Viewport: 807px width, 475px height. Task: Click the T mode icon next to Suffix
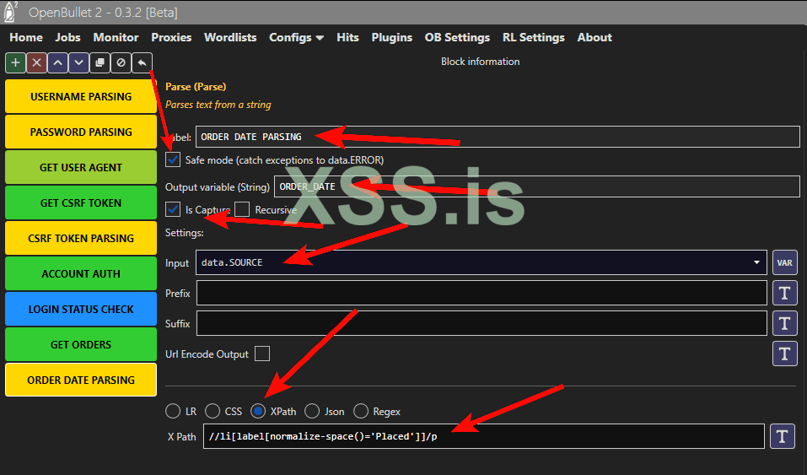(784, 323)
